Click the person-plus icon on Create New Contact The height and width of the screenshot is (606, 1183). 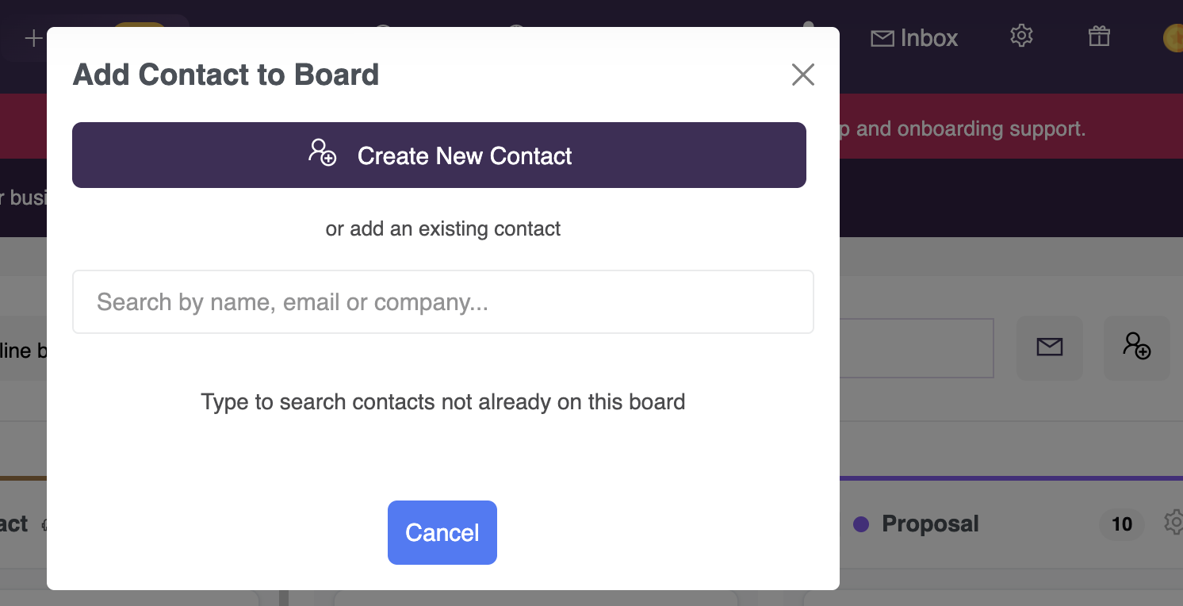[323, 152]
